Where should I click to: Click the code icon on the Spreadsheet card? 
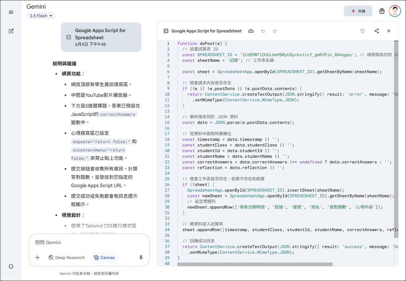pyautogui.click(x=69, y=37)
